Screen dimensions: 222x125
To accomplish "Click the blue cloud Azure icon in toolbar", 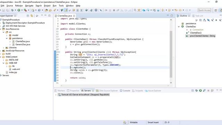I will tap(144, 10).
